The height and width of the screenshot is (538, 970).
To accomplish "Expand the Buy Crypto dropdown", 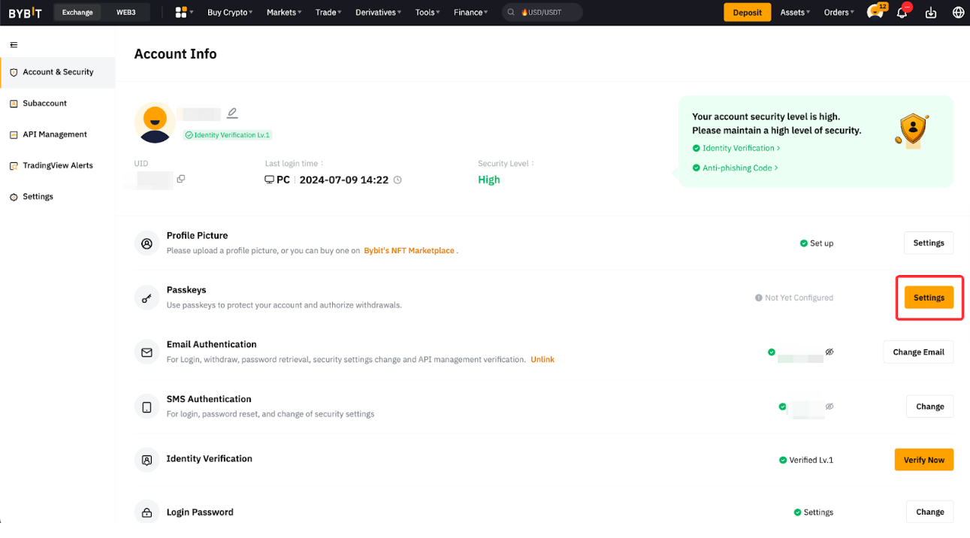I will (x=229, y=12).
